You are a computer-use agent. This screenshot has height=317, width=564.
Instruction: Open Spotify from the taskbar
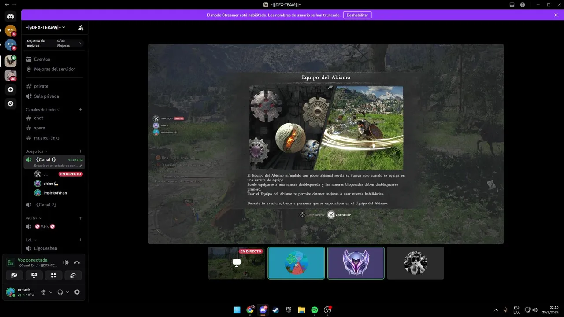point(315,310)
